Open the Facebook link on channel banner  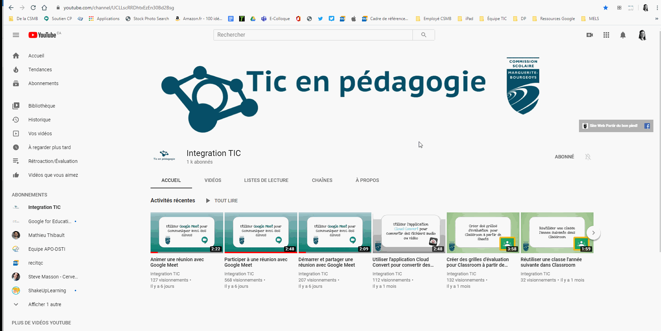(647, 126)
